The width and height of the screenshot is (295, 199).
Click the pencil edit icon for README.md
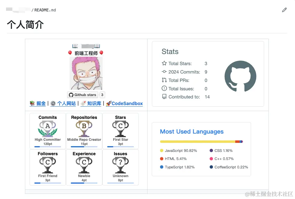point(284,10)
